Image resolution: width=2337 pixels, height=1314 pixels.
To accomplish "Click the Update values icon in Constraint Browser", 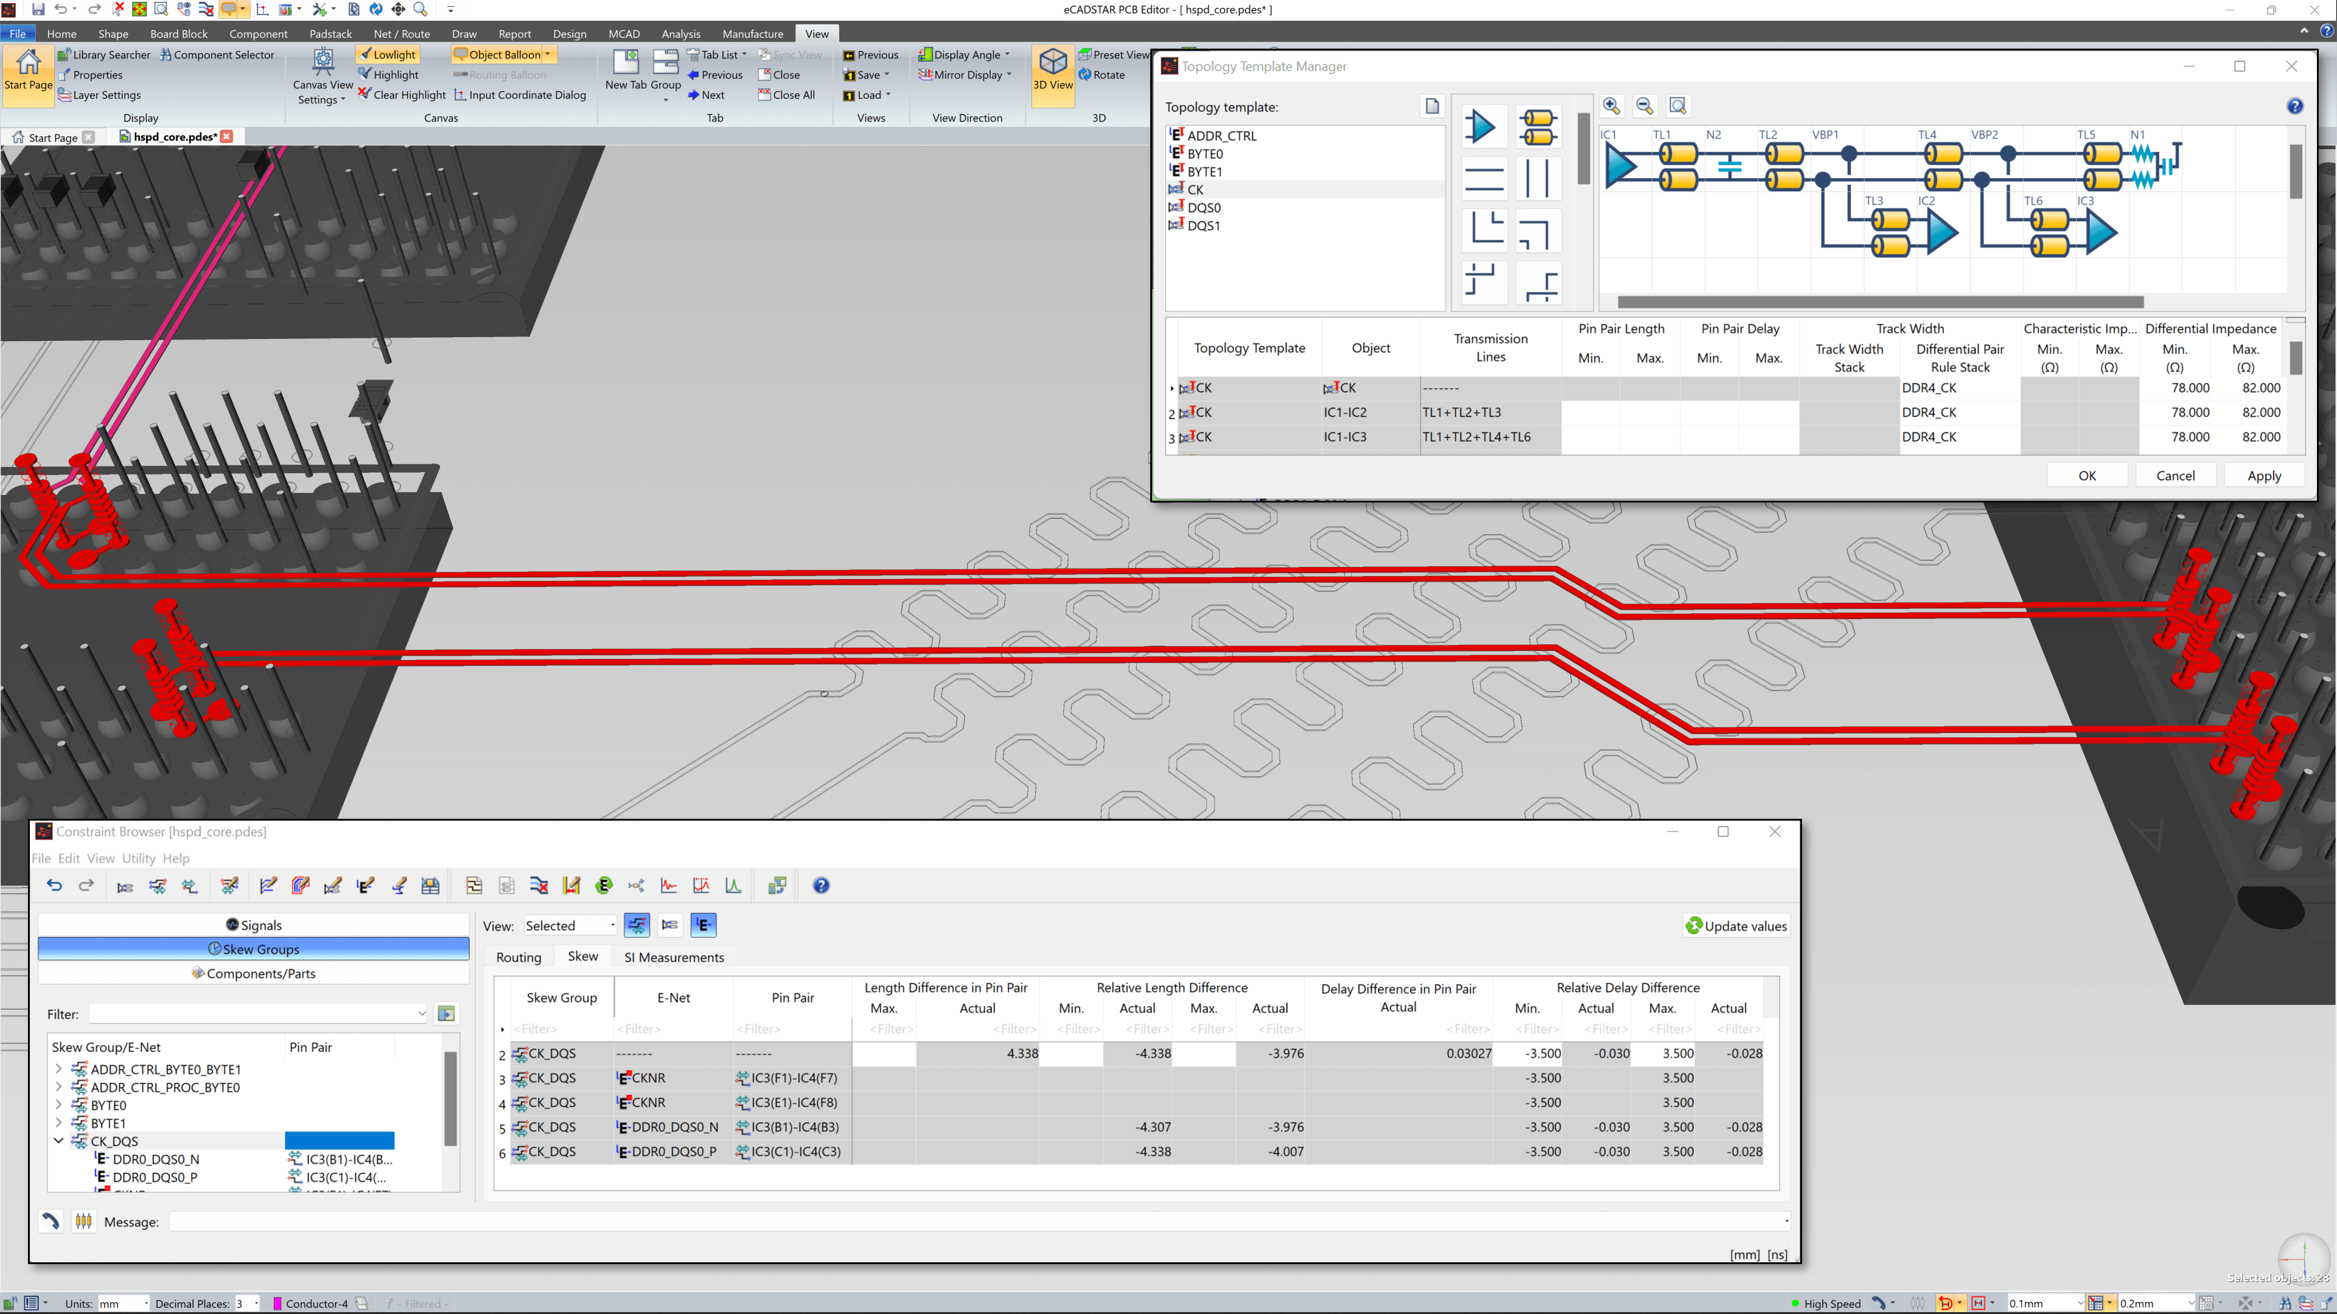I will (1692, 926).
